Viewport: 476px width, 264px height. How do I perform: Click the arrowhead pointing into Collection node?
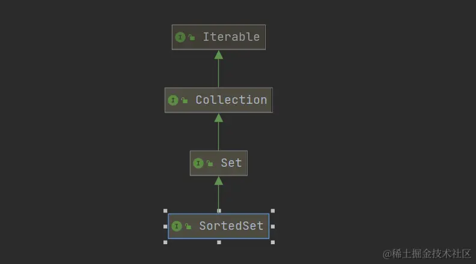[219, 118]
